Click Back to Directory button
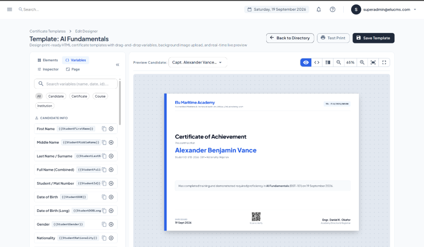Screen dimensions: 424x247 click(x=290, y=38)
